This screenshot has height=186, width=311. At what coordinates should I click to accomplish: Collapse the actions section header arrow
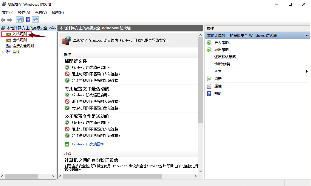point(306,36)
